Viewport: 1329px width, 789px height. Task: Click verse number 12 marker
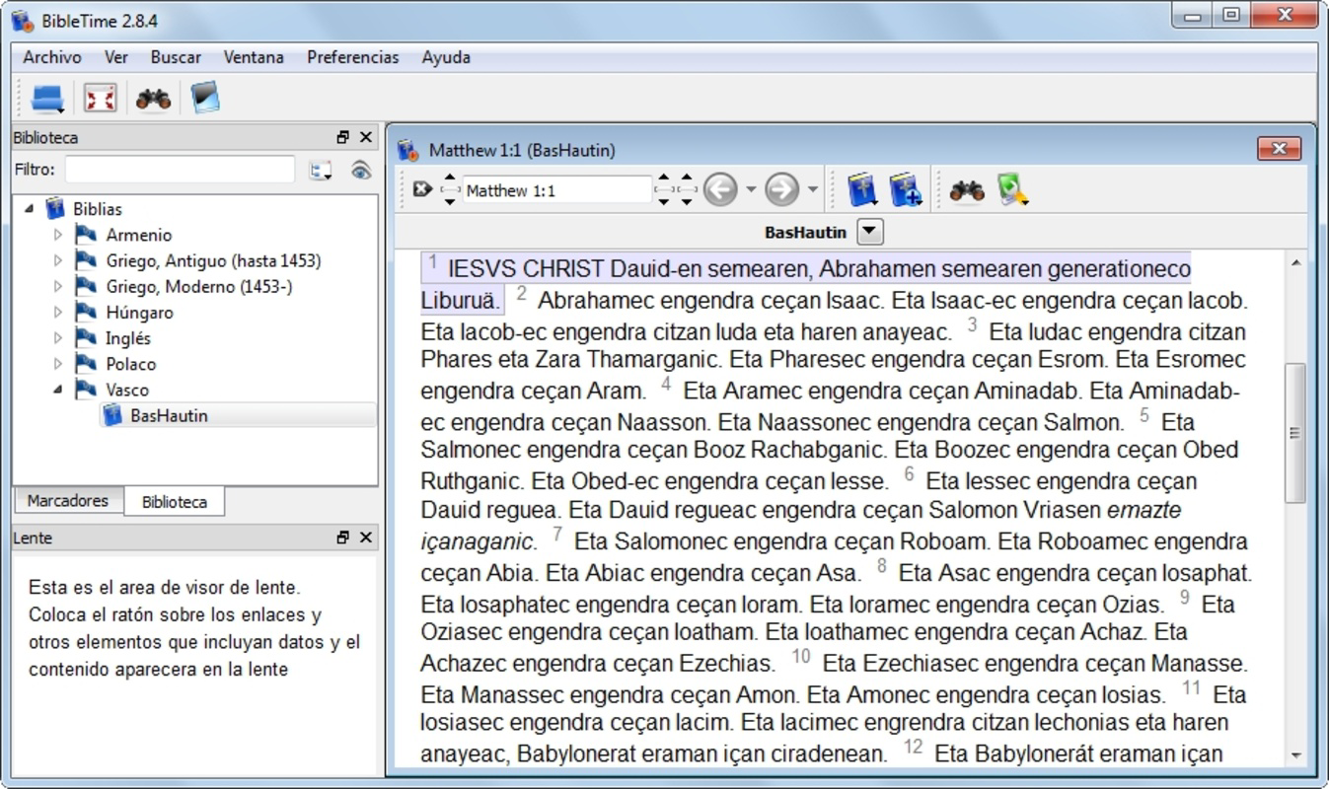913,747
